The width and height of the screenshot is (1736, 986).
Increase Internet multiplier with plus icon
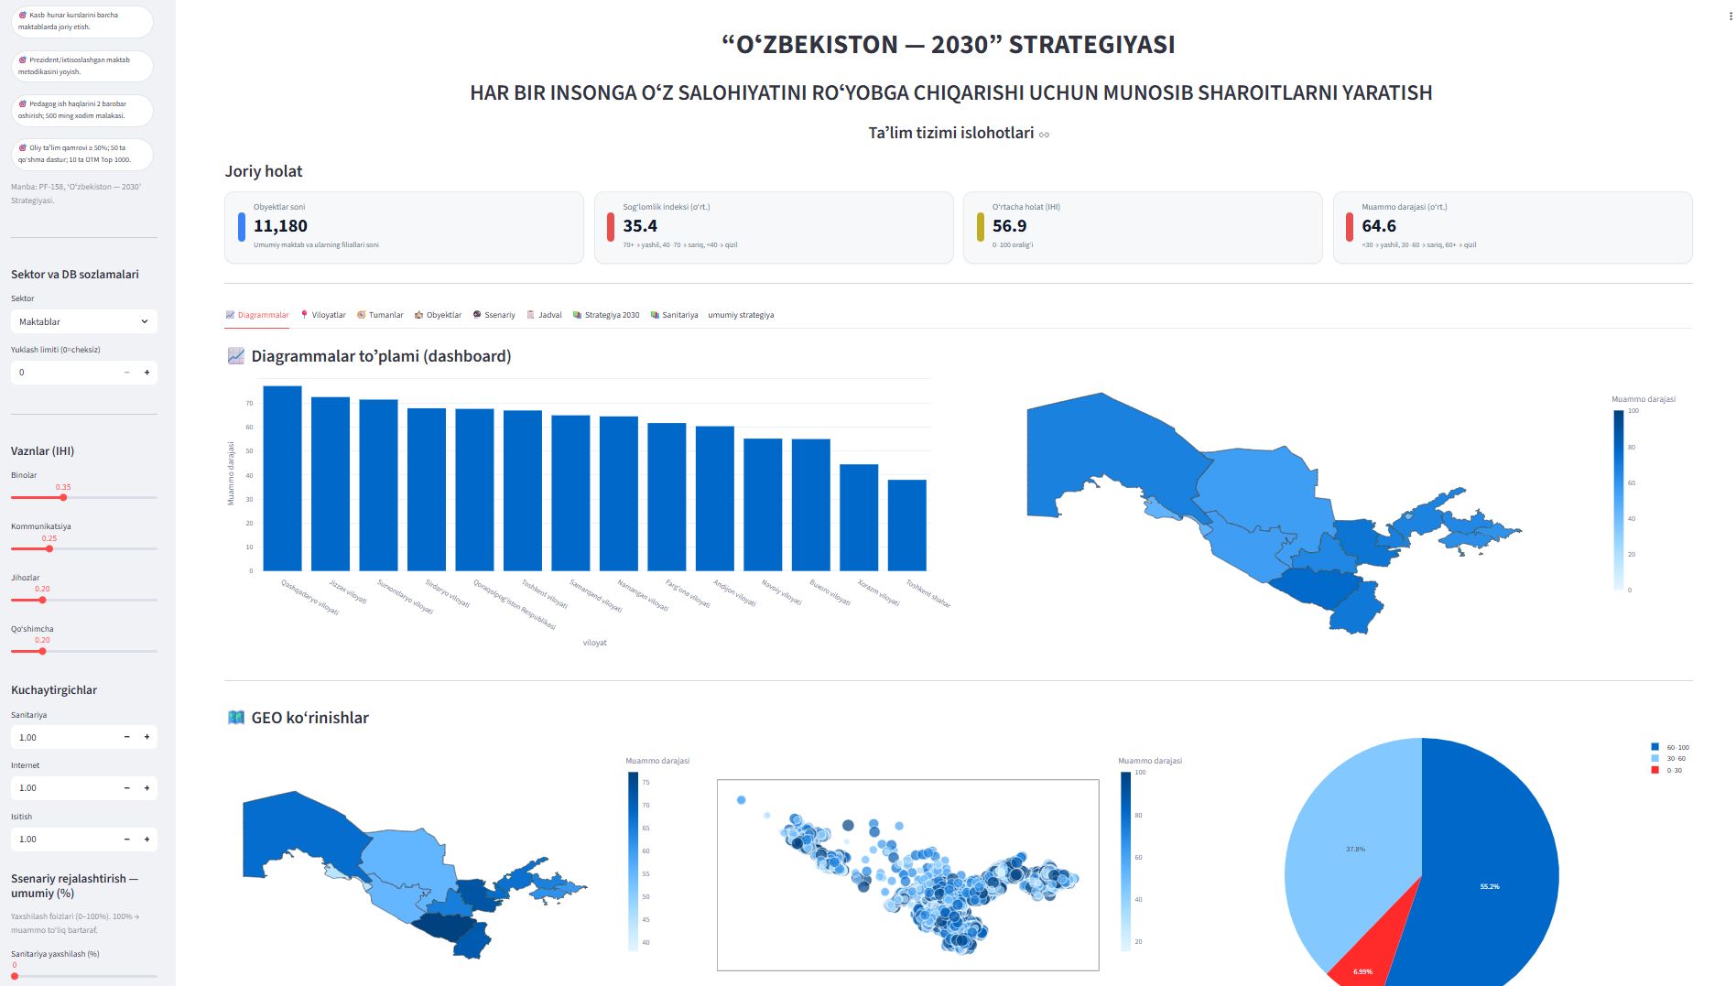click(146, 788)
